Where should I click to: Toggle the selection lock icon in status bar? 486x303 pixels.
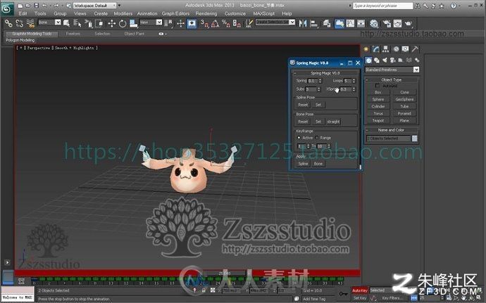click(204, 290)
